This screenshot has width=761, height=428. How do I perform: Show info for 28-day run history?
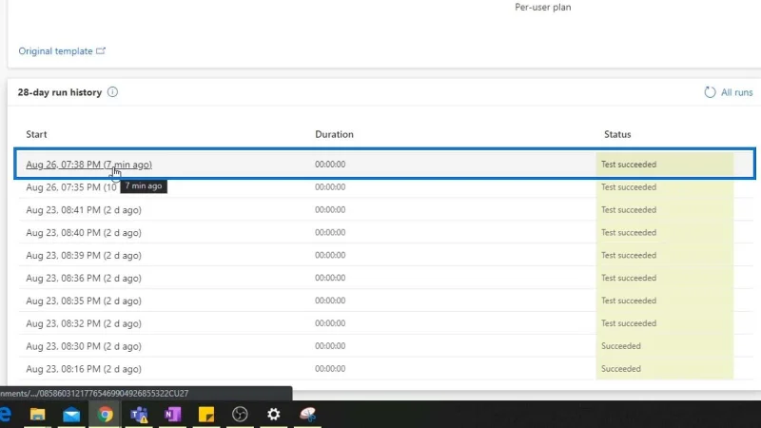112,92
